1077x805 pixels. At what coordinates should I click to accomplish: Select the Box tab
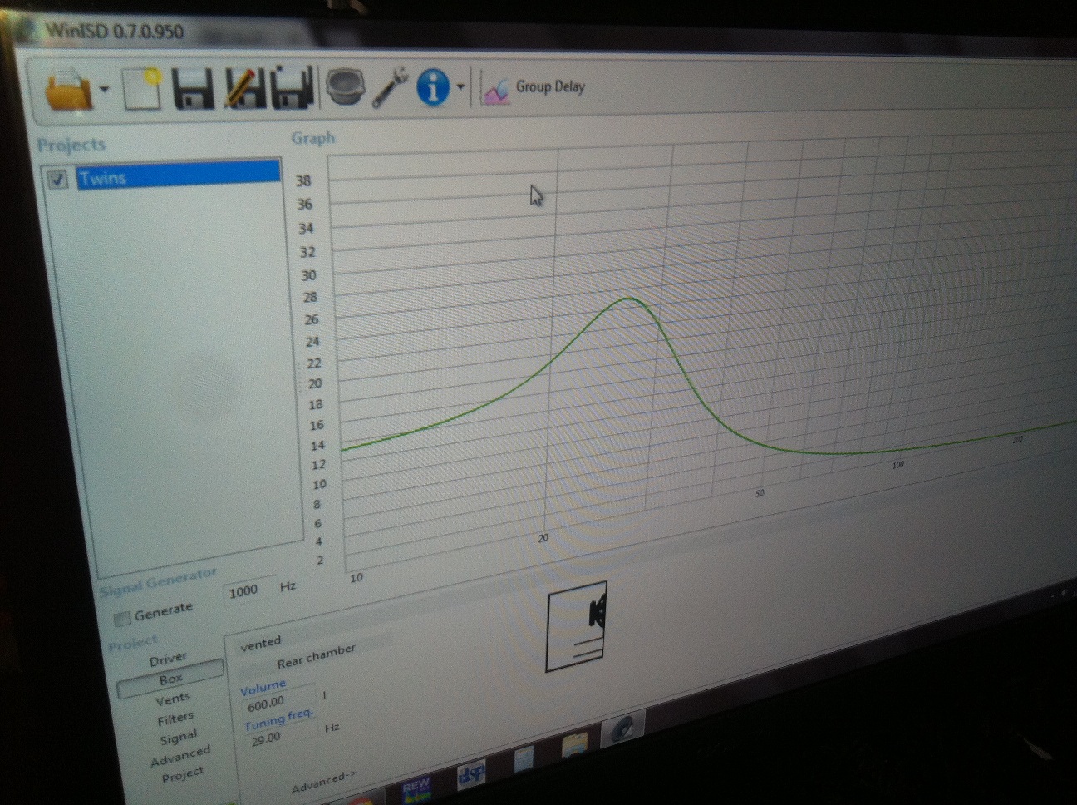[170, 679]
